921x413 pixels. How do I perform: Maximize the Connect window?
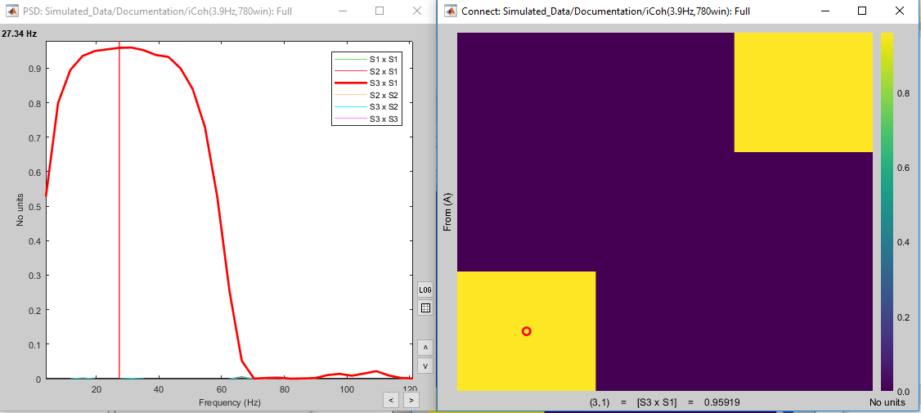point(862,11)
